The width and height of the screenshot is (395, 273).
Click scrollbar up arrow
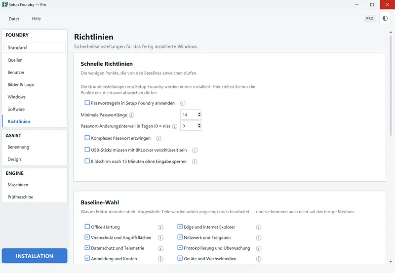click(391, 32)
